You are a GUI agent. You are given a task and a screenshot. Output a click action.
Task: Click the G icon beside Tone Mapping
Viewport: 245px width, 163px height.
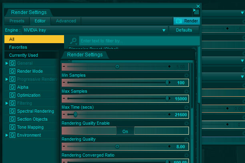pos(12,127)
